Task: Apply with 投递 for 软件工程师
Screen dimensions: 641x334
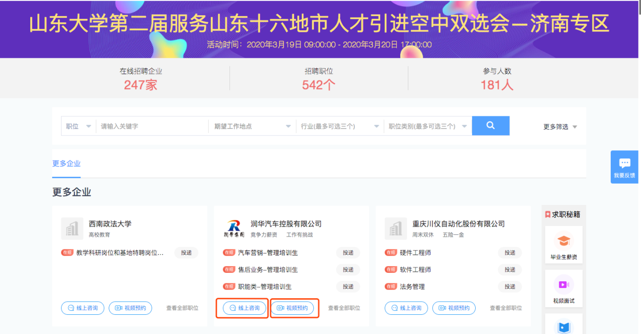Action: (x=510, y=270)
